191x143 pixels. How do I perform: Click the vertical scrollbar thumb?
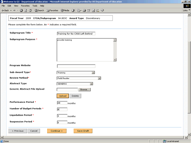[x=189, y=77]
